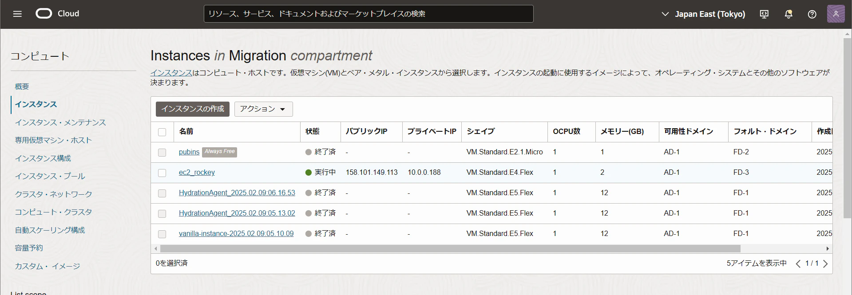This screenshot has height=295, width=852.
Task: Select インスタンス・メンテナンス in the sidebar
Action: coord(60,122)
